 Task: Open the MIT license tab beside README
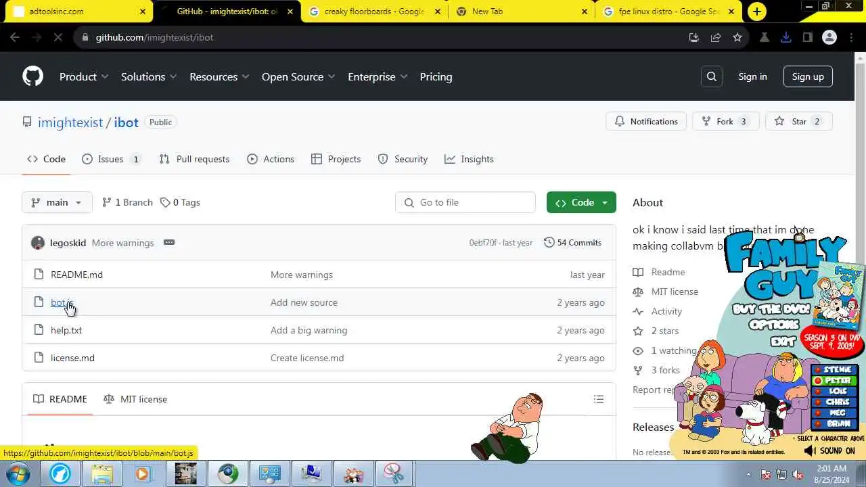pos(135,399)
